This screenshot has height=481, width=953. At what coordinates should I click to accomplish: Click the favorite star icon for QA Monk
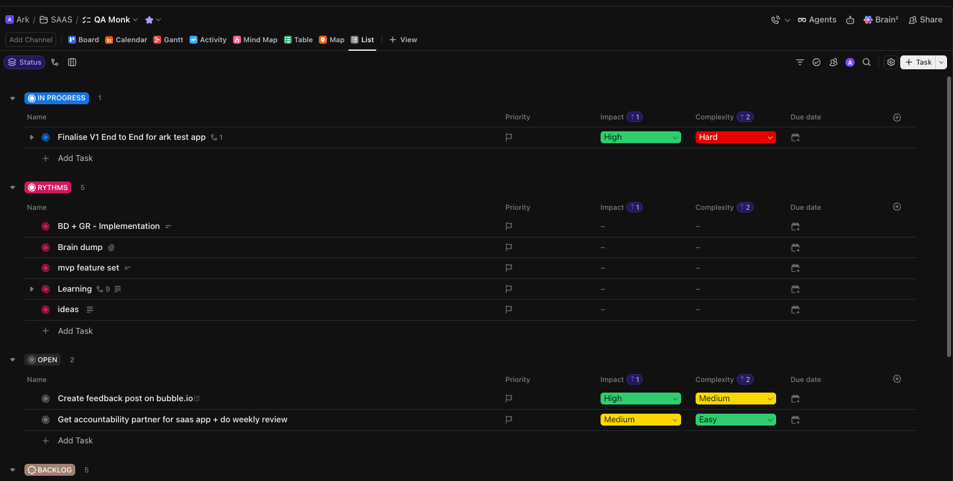149,20
